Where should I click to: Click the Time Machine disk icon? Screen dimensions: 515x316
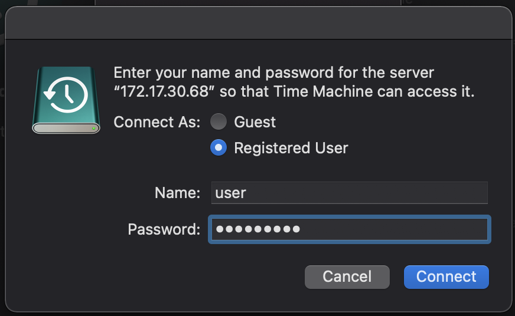click(x=66, y=100)
